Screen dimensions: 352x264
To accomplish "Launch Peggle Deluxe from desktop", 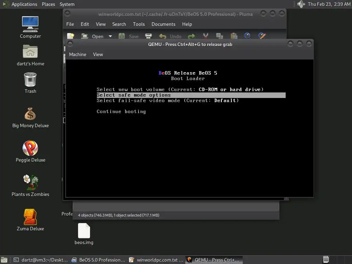I will tap(30, 151).
